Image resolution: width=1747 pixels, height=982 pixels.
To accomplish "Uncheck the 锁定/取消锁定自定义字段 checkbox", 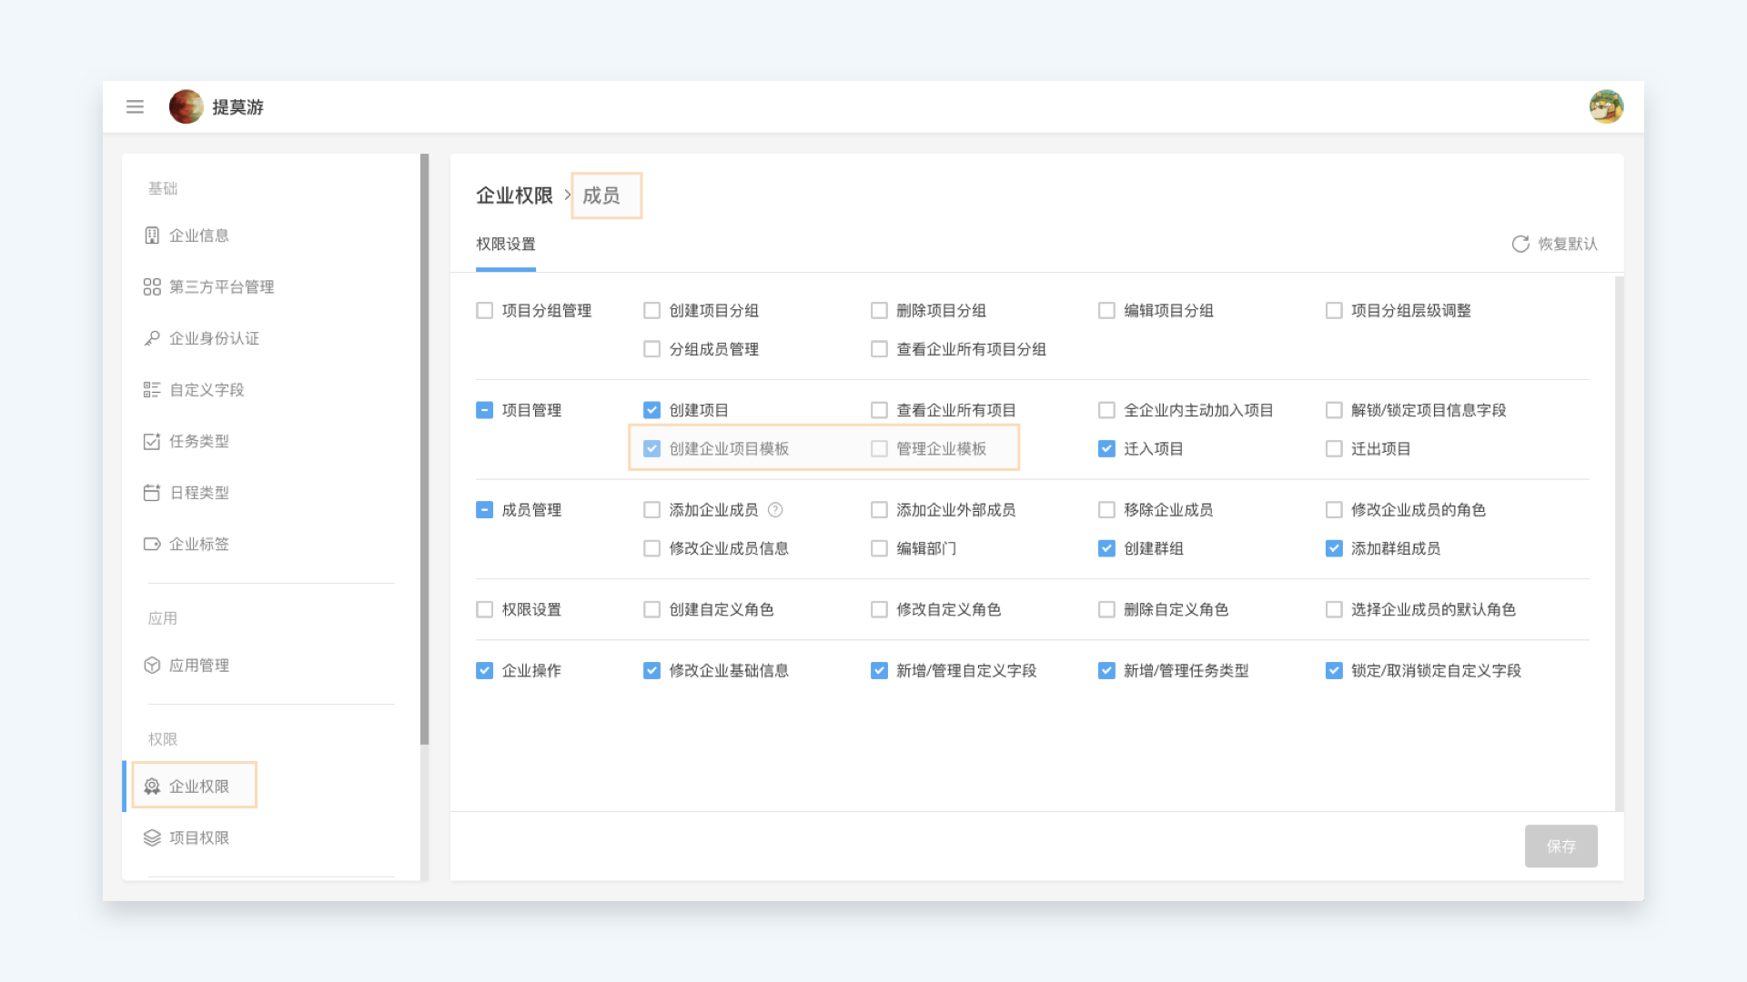I will pyautogui.click(x=1334, y=671).
